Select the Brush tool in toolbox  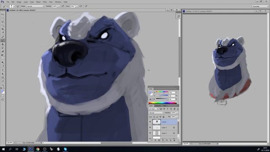(3, 41)
